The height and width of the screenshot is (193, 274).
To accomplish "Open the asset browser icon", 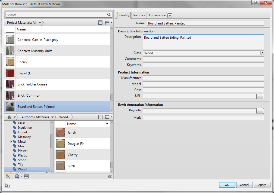I will coord(26,176).
